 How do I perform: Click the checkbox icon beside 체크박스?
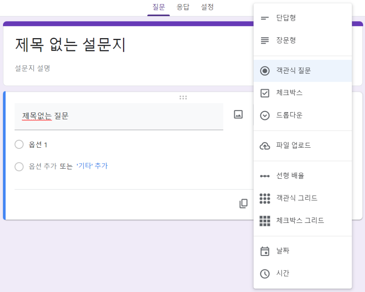coord(264,93)
